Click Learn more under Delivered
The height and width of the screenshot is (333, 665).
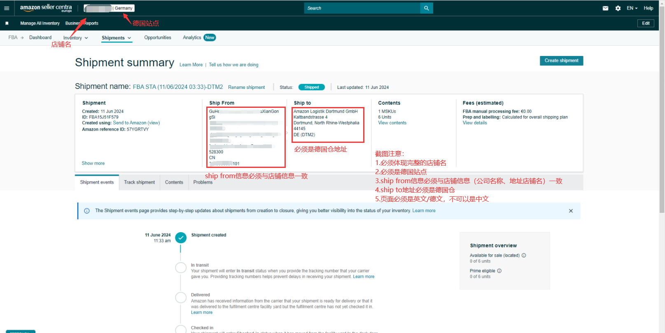click(202, 312)
